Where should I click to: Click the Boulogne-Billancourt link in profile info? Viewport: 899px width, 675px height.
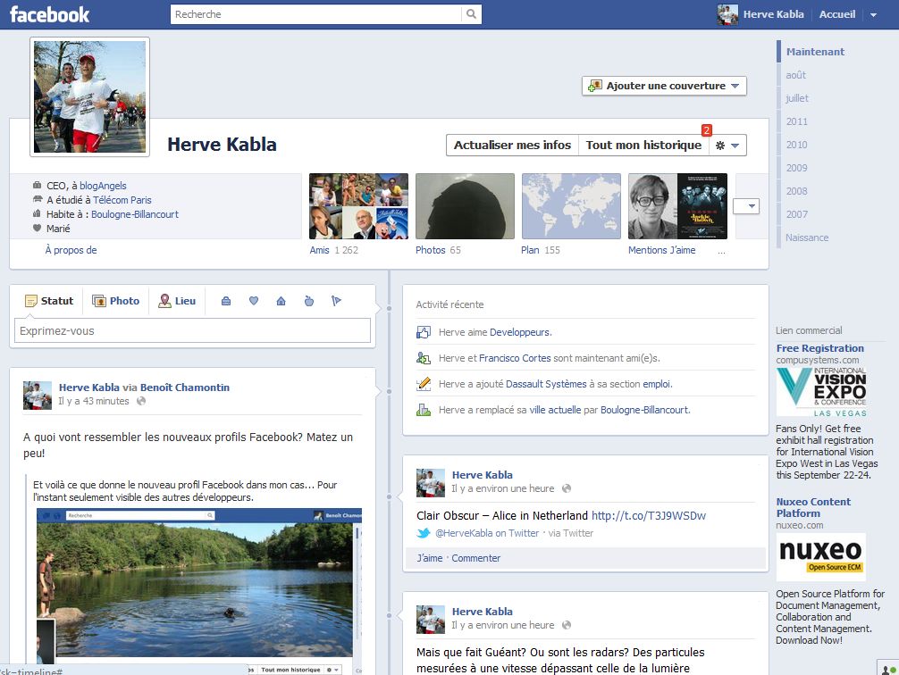[135, 214]
